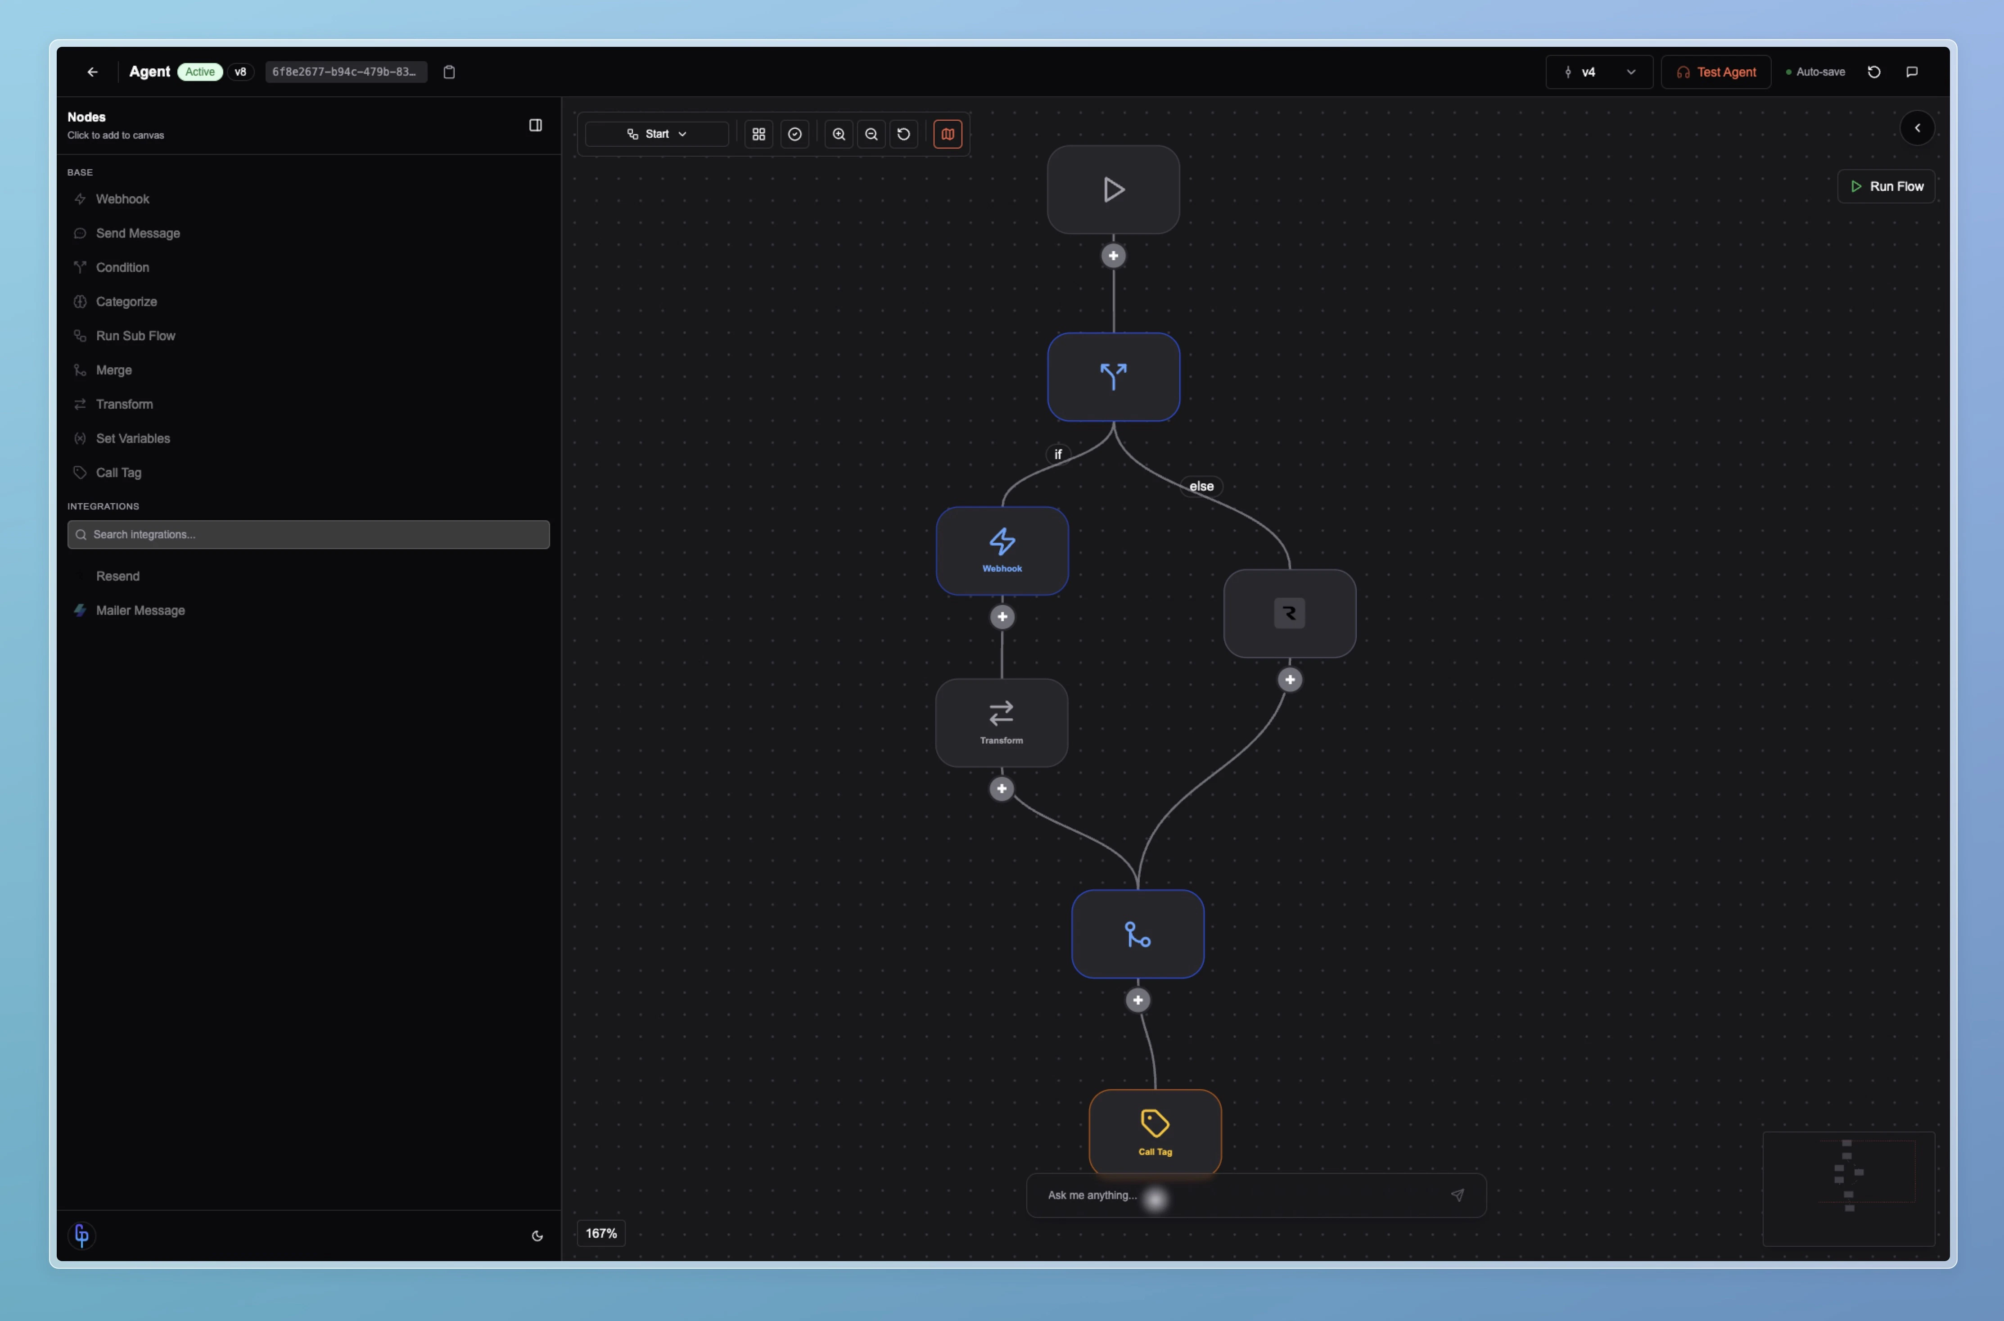Toggle the minimap via the orange map icon
Screen dimensions: 2004x1321
(948, 134)
